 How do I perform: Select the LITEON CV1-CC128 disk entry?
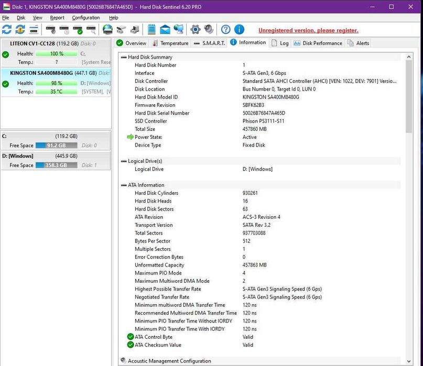tap(56, 53)
